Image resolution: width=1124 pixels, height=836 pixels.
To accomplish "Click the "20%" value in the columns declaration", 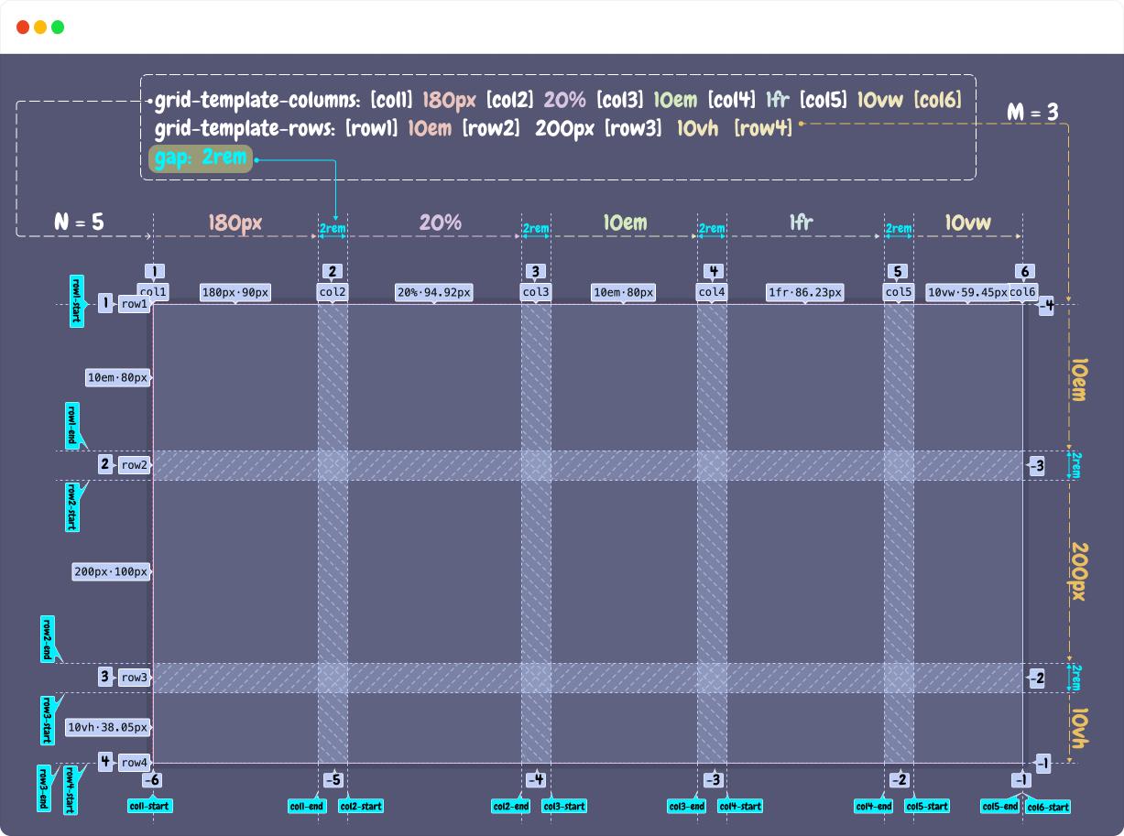I will (x=564, y=100).
